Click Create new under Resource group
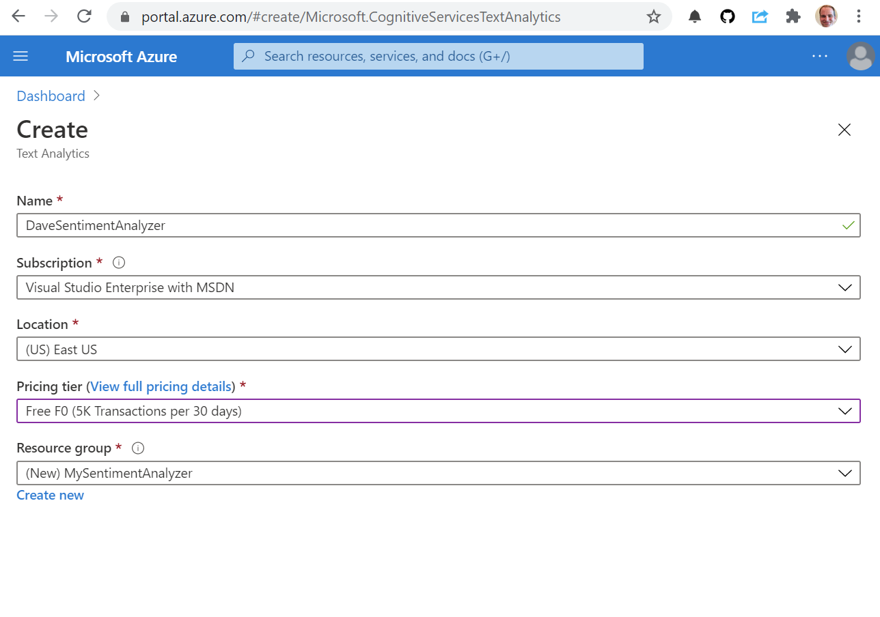The image size is (880, 617). pyautogui.click(x=50, y=494)
